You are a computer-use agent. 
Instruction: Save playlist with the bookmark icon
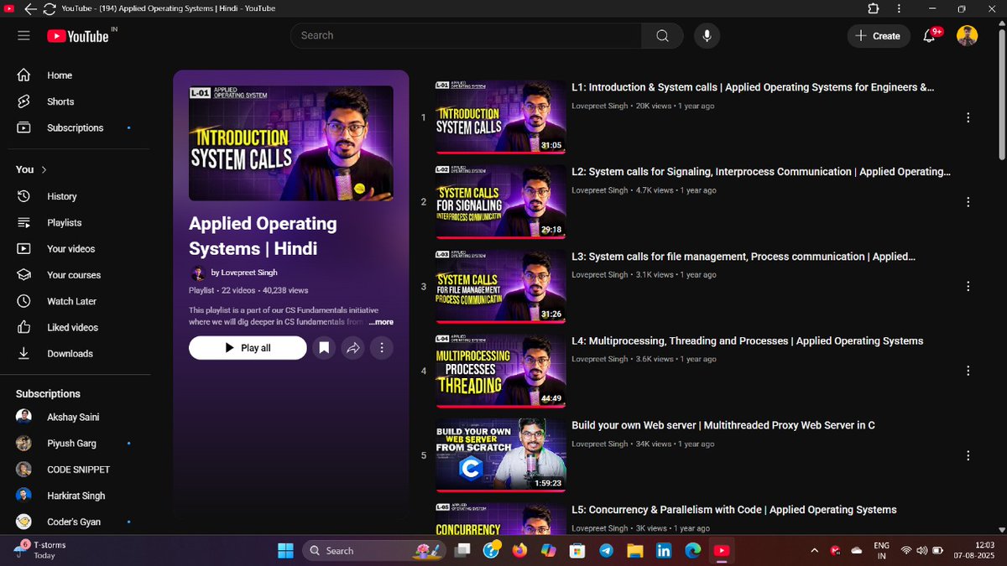point(324,347)
